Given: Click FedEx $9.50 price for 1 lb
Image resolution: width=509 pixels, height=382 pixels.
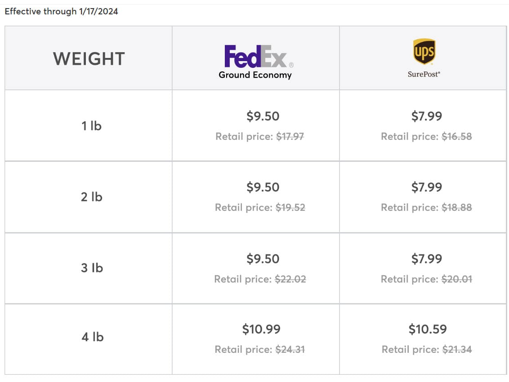Looking at the screenshot, I should click(x=263, y=116).
